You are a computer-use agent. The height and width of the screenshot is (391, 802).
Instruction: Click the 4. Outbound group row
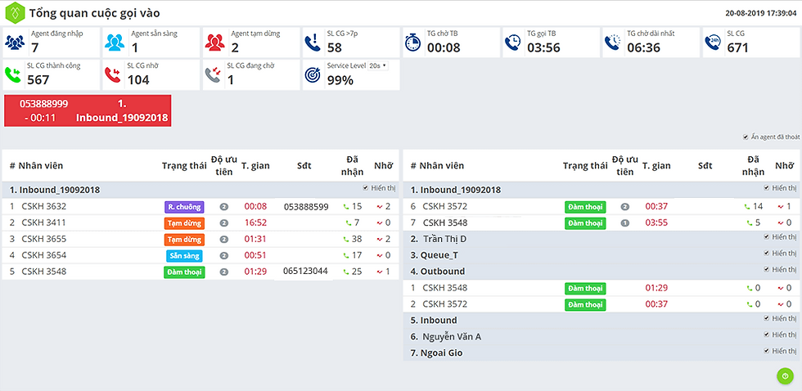click(601, 271)
